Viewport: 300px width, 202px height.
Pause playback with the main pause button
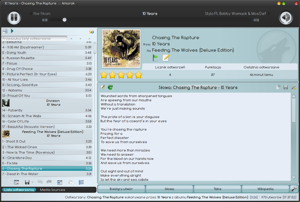pos(14,17)
